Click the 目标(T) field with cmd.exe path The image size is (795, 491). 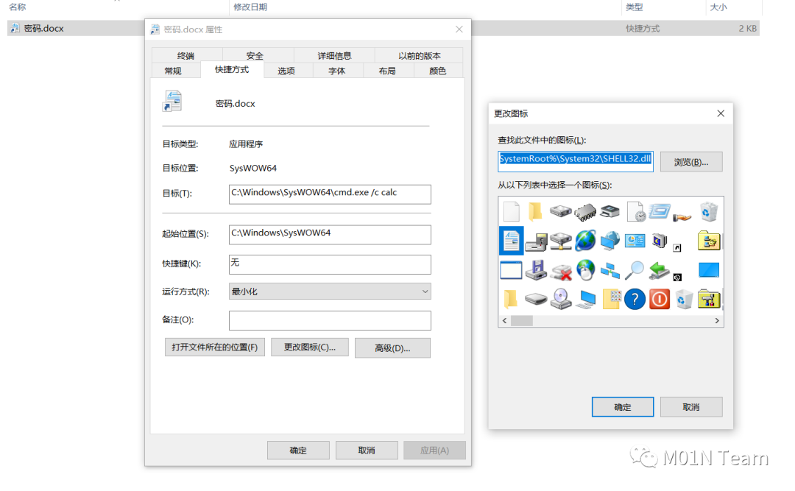(330, 194)
